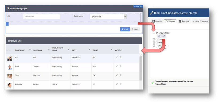Click the City filter input field
219x107 pixels.
click(x=41, y=17)
